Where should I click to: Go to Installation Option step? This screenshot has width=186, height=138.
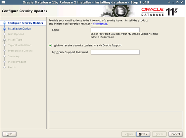(19, 29)
